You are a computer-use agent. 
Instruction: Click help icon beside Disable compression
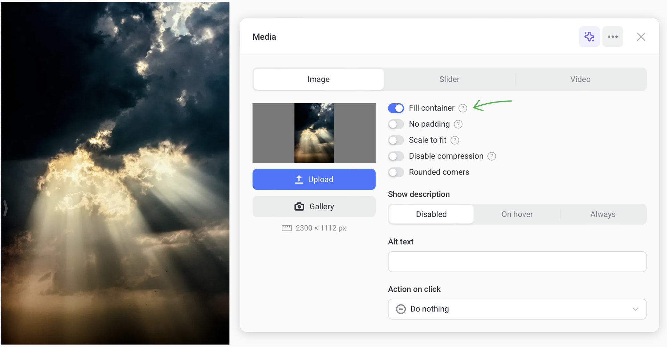coord(491,156)
